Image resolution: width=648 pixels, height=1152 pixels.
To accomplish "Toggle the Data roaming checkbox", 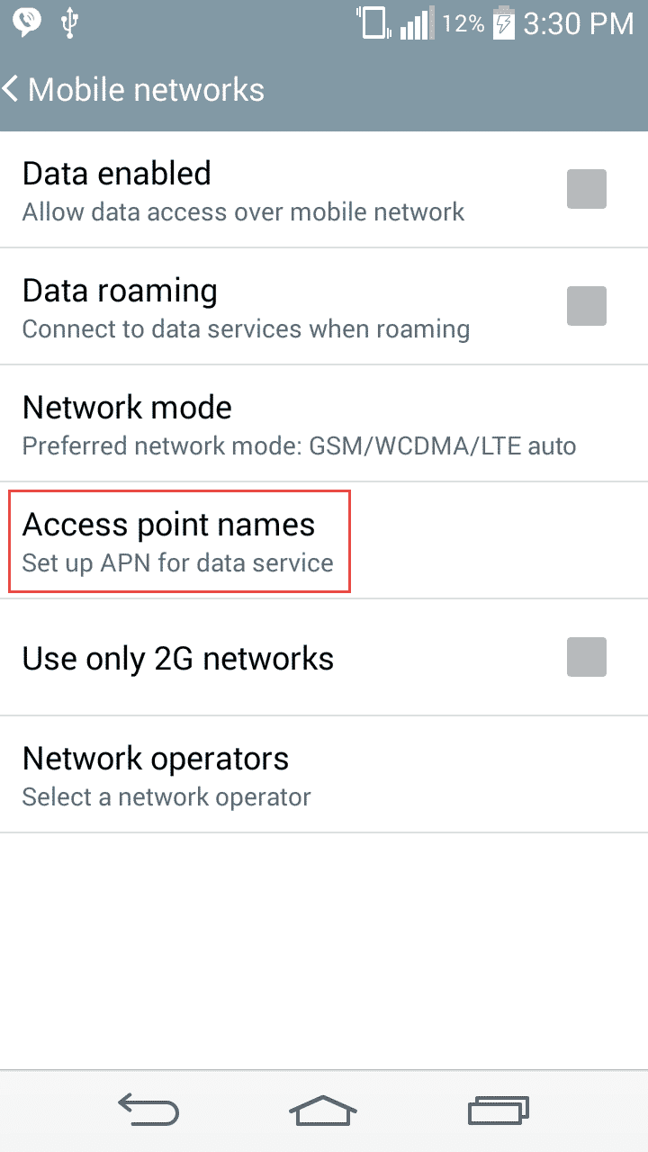I will click(x=586, y=306).
